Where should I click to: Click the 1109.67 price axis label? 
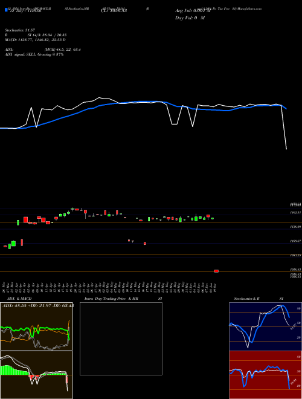pos(295,241)
